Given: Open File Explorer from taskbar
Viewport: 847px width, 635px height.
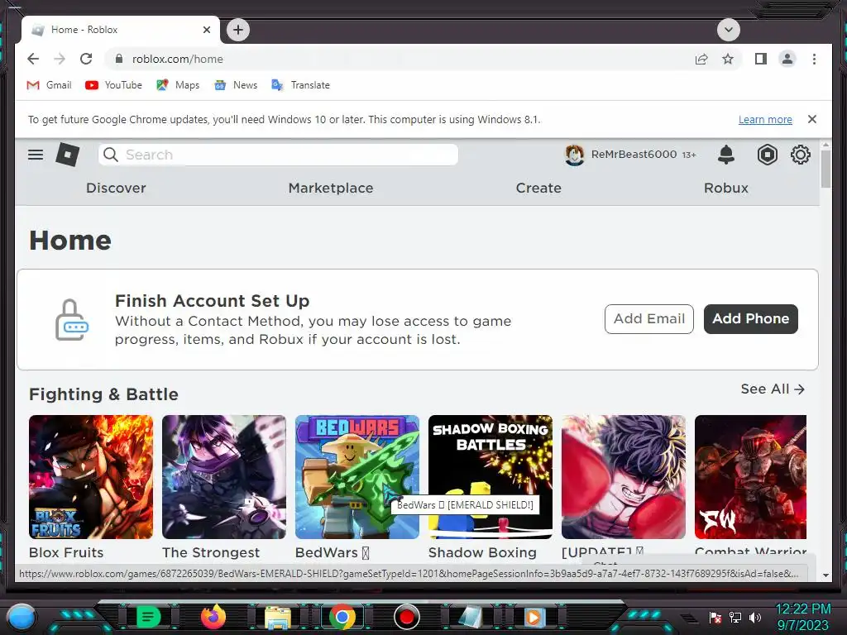Looking at the screenshot, I should (278, 617).
